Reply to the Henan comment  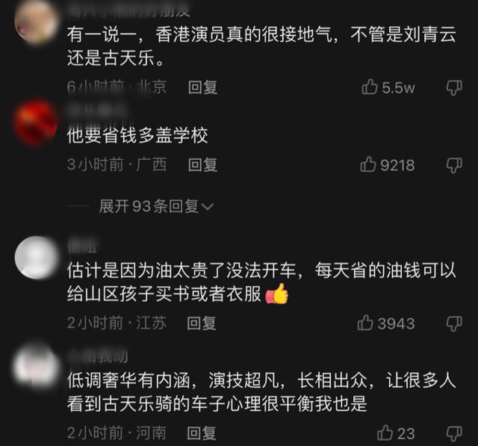click(202, 433)
